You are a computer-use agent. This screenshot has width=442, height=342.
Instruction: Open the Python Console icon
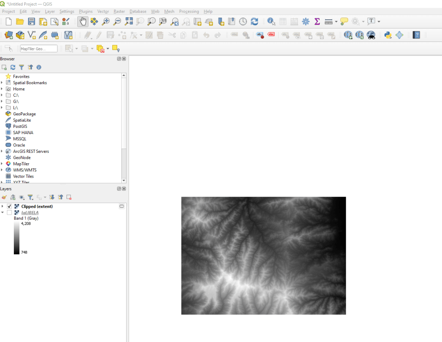tap(388, 35)
